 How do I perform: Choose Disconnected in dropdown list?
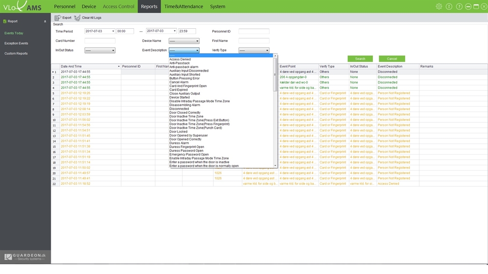pyautogui.click(x=179, y=109)
